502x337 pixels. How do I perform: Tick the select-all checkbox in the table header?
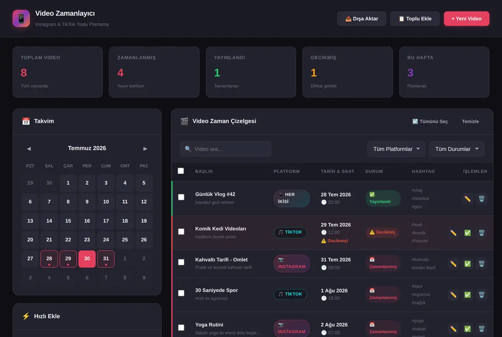(181, 171)
